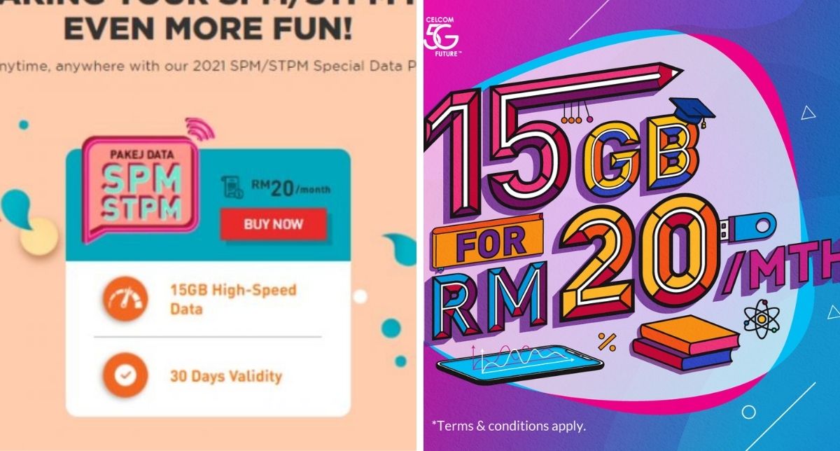Click the Pakej Data SPM STPM speech bubble badge
The height and width of the screenshot is (451, 840).
140,187
